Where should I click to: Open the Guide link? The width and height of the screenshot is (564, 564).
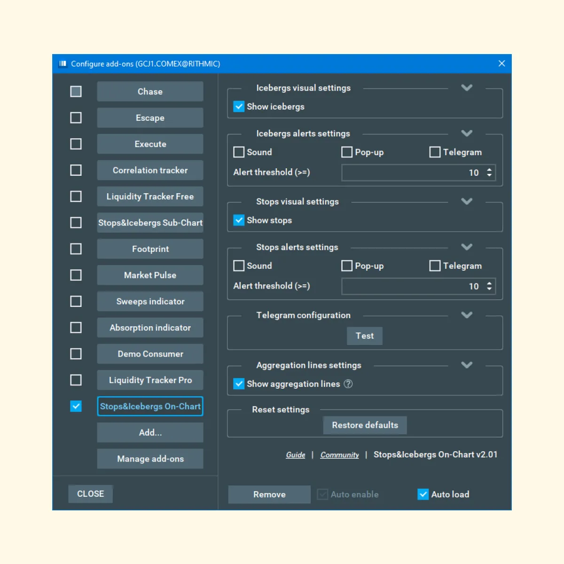click(295, 455)
